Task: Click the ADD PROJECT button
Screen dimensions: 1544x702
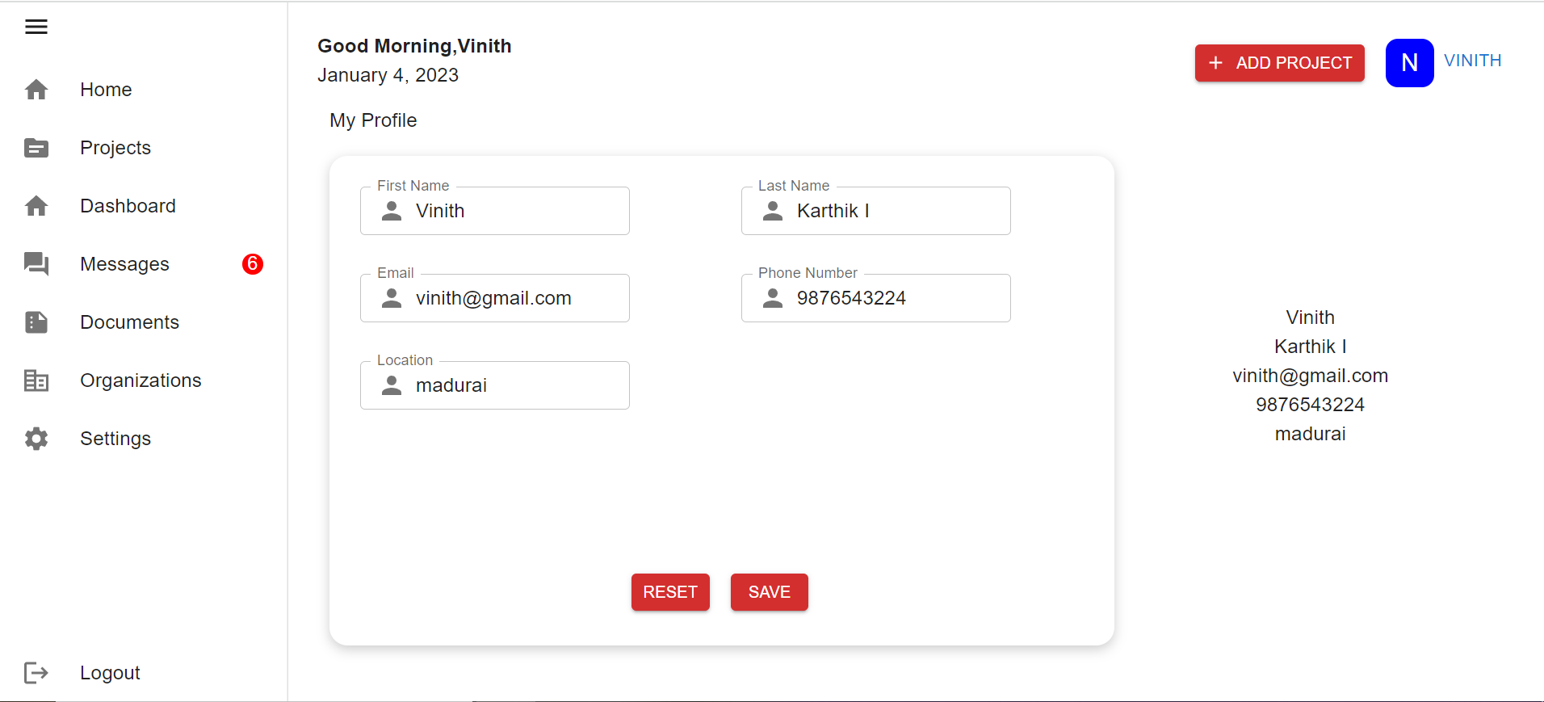Action: [1279, 62]
